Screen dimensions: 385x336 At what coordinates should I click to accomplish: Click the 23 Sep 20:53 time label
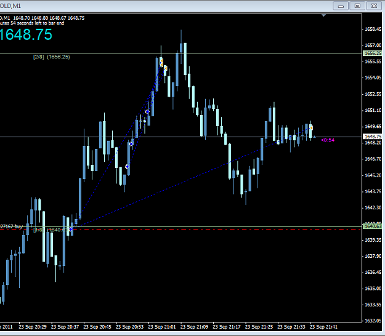click(129, 327)
